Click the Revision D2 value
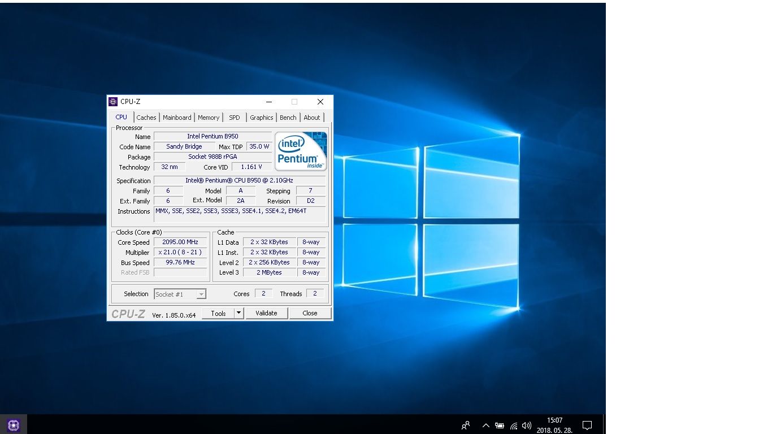The height and width of the screenshot is (434, 772). tap(311, 201)
